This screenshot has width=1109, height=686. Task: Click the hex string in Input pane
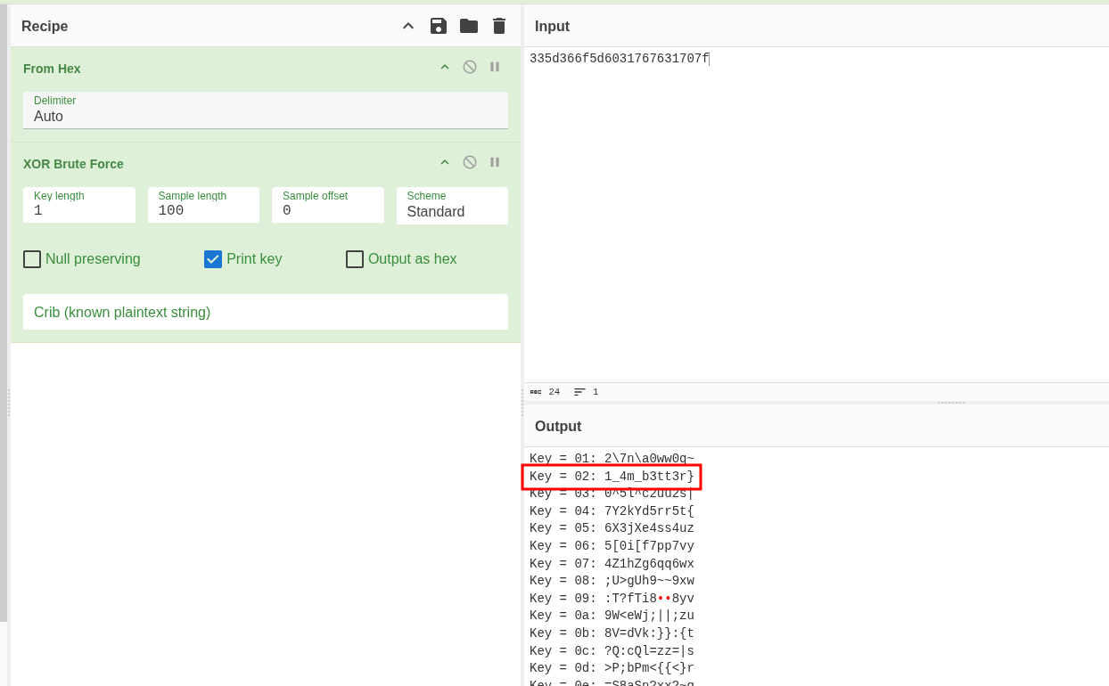point(619,59)
